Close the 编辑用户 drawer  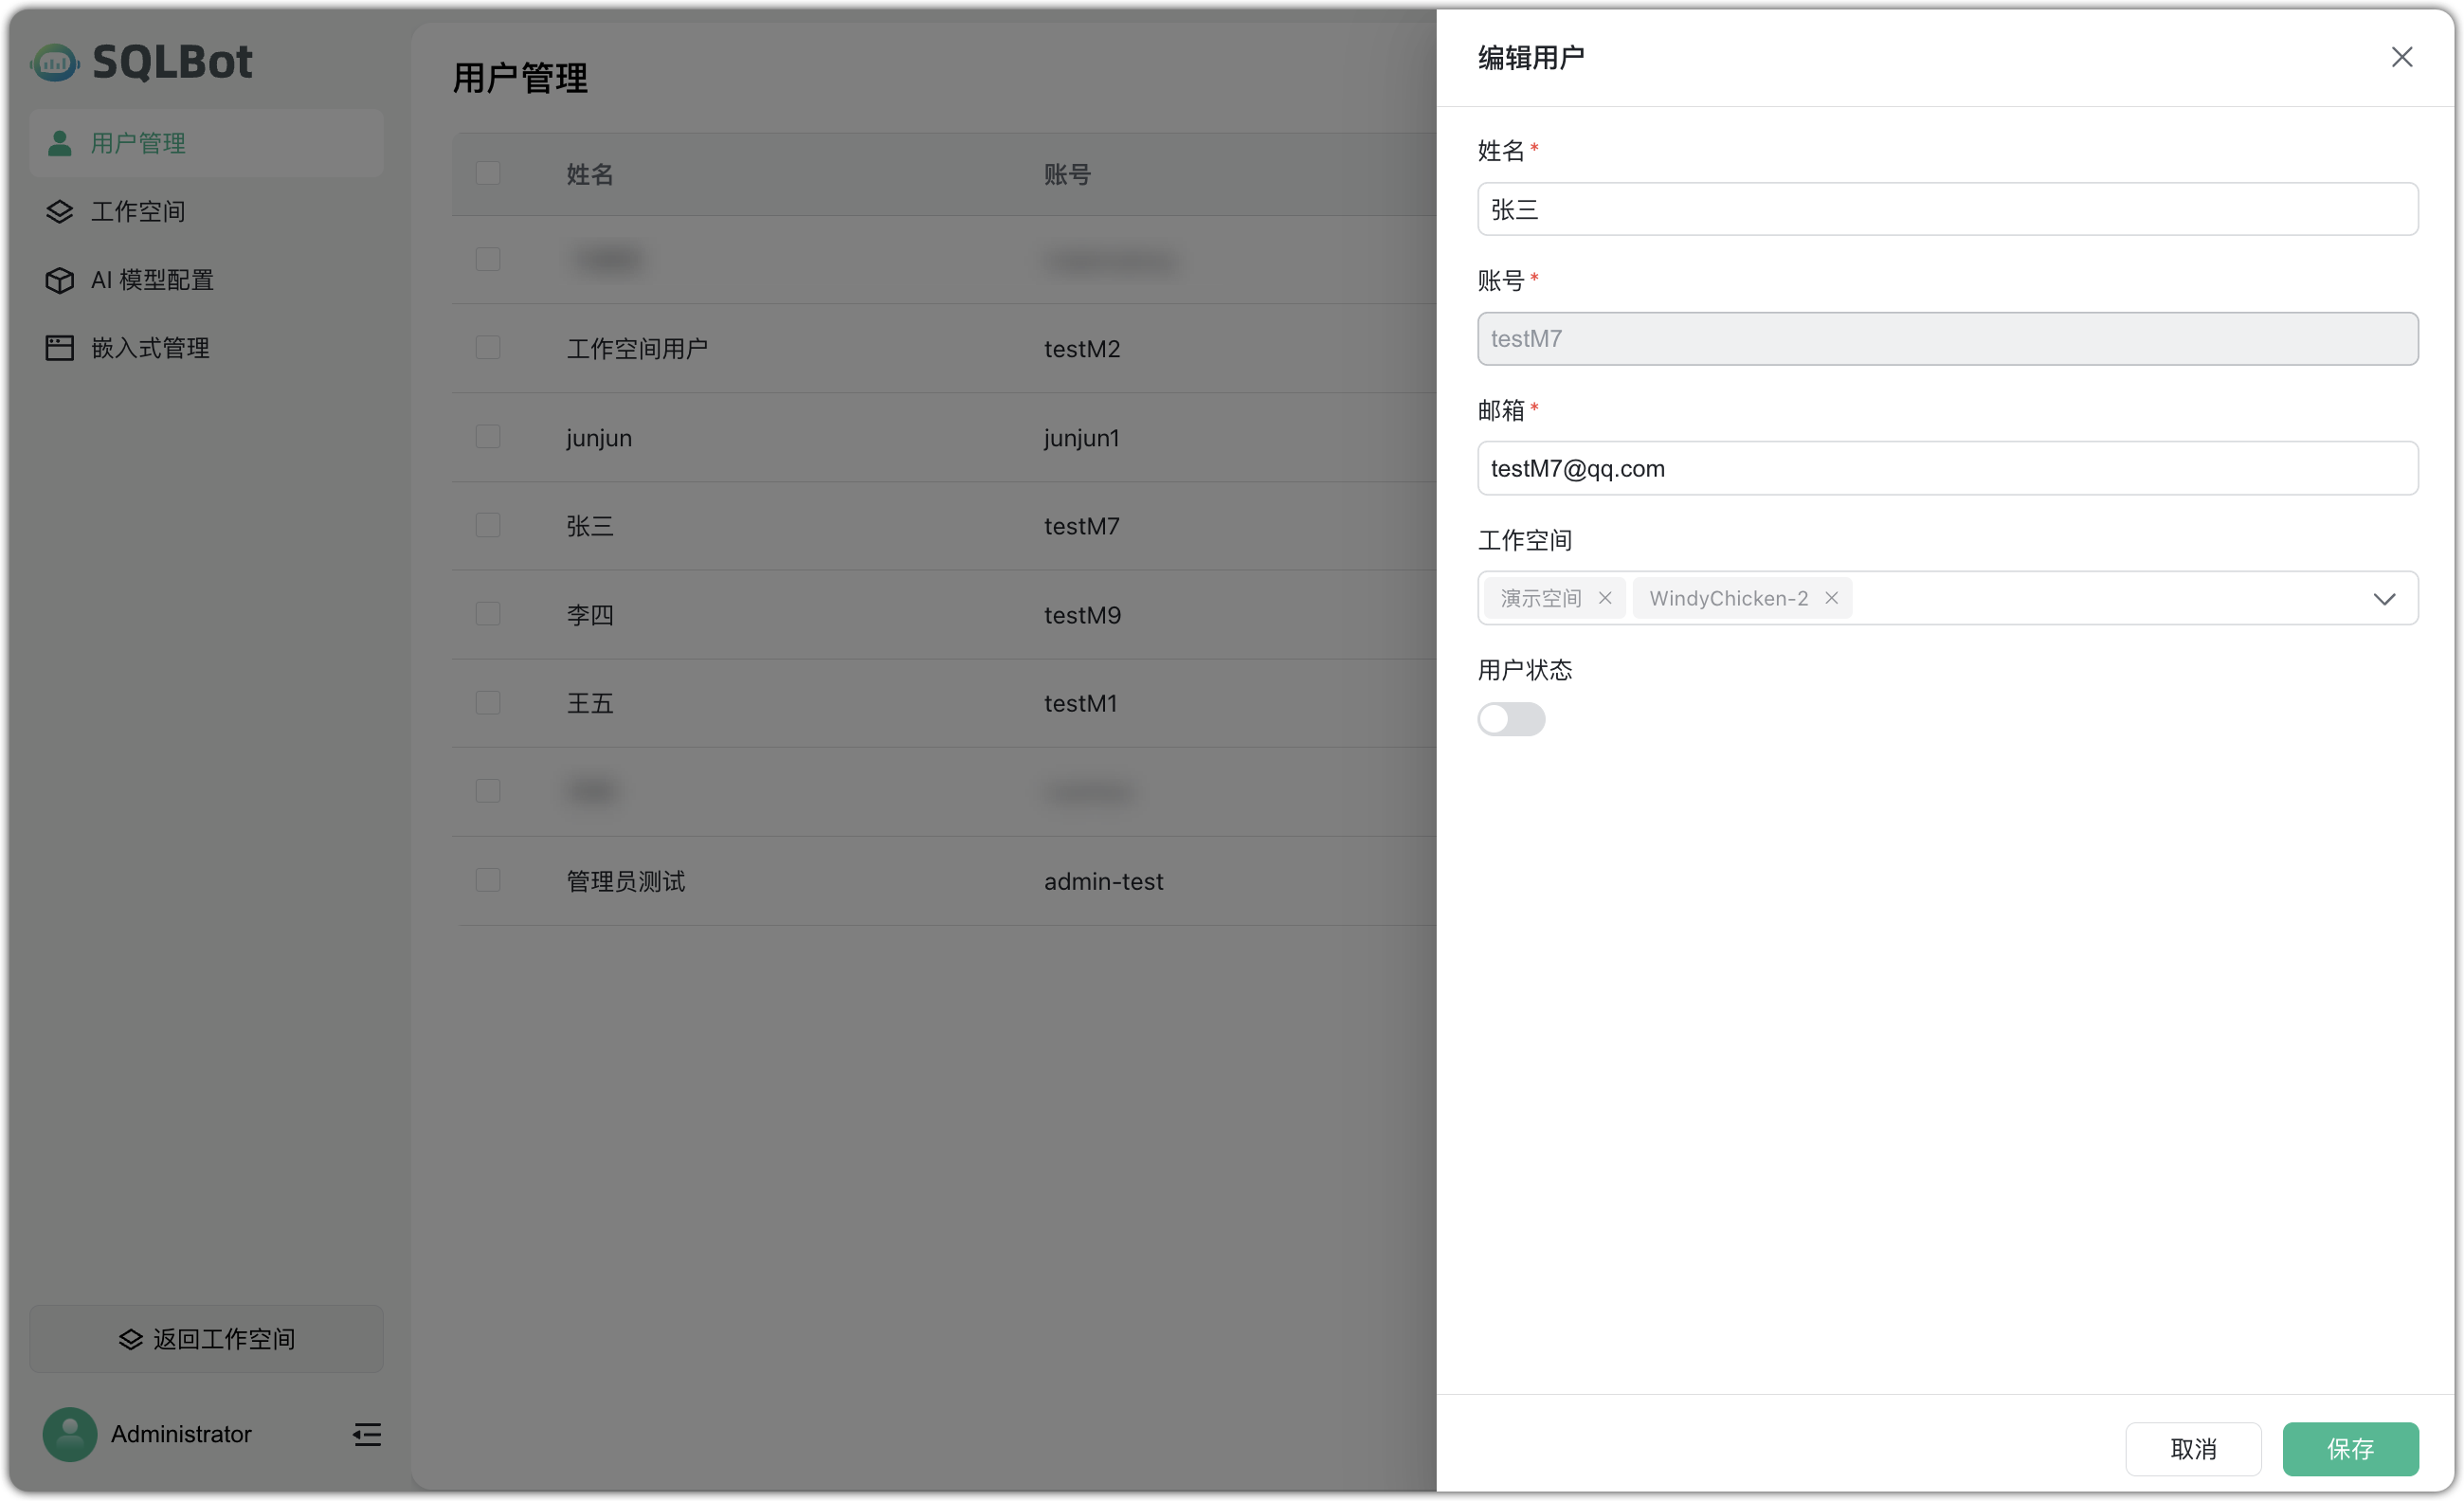coord(2402,56)
